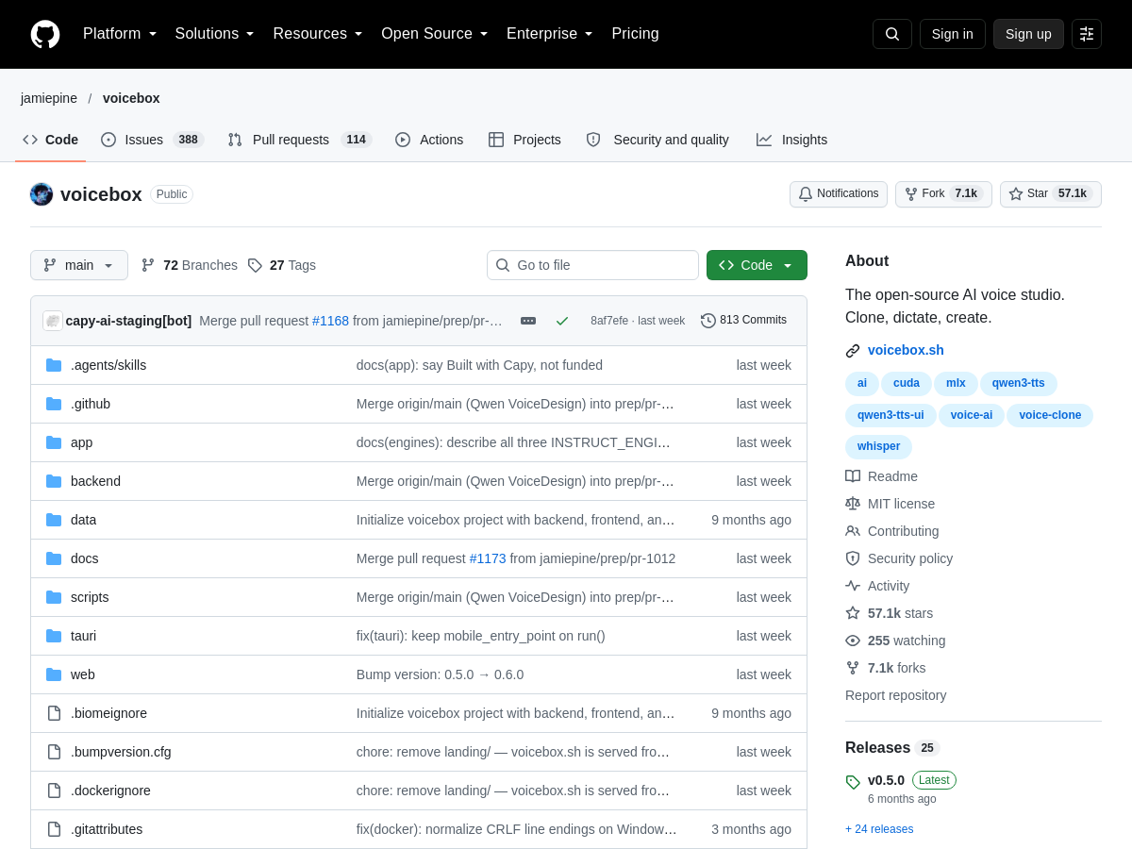Select the qwen3-tts topic tag
This screenshot has height=849, width=1132.
1019,383
